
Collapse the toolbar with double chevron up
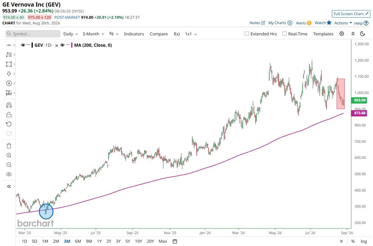tap(353, 34)
